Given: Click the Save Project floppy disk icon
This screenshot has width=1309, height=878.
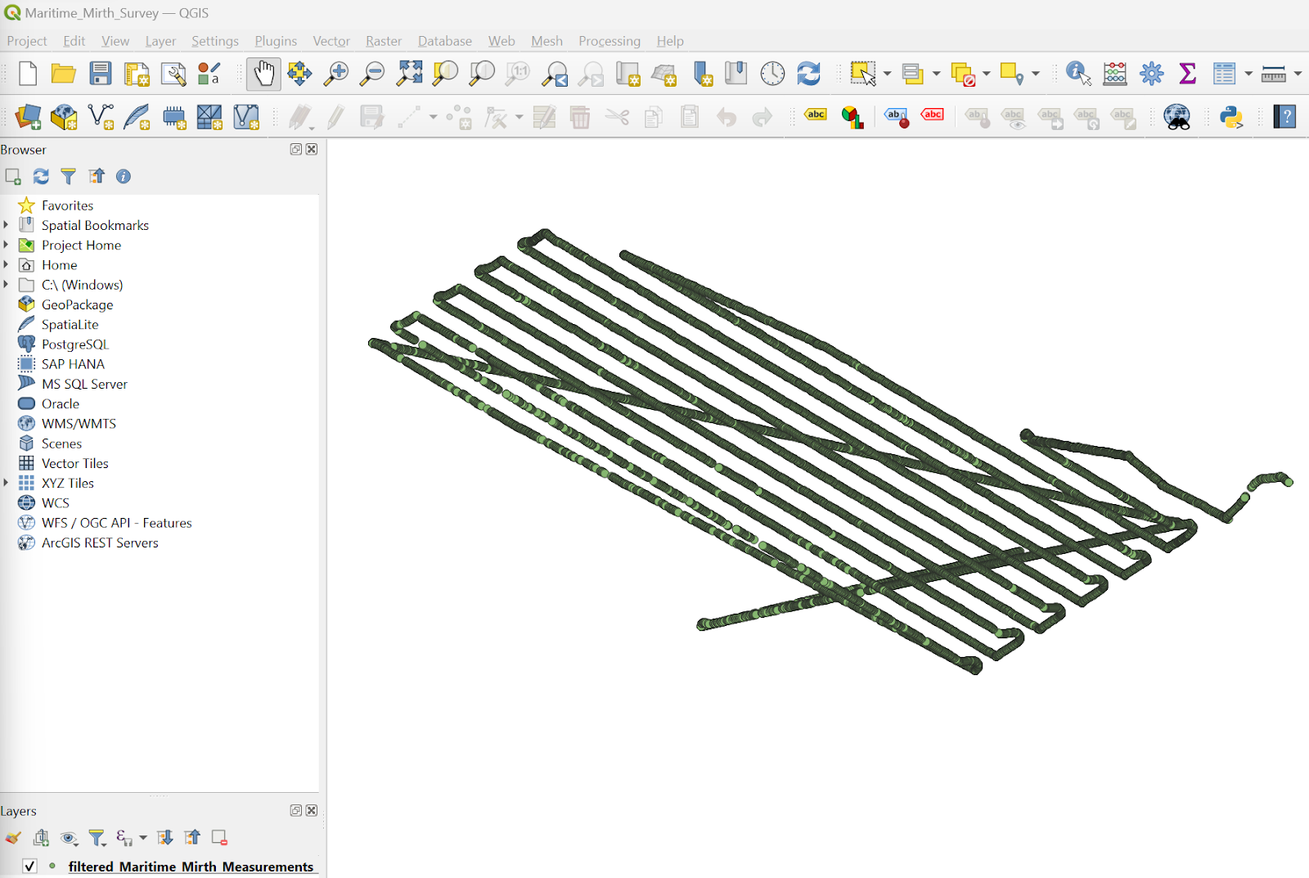Looking at the screenshot, I should click(x=101, y=74).
